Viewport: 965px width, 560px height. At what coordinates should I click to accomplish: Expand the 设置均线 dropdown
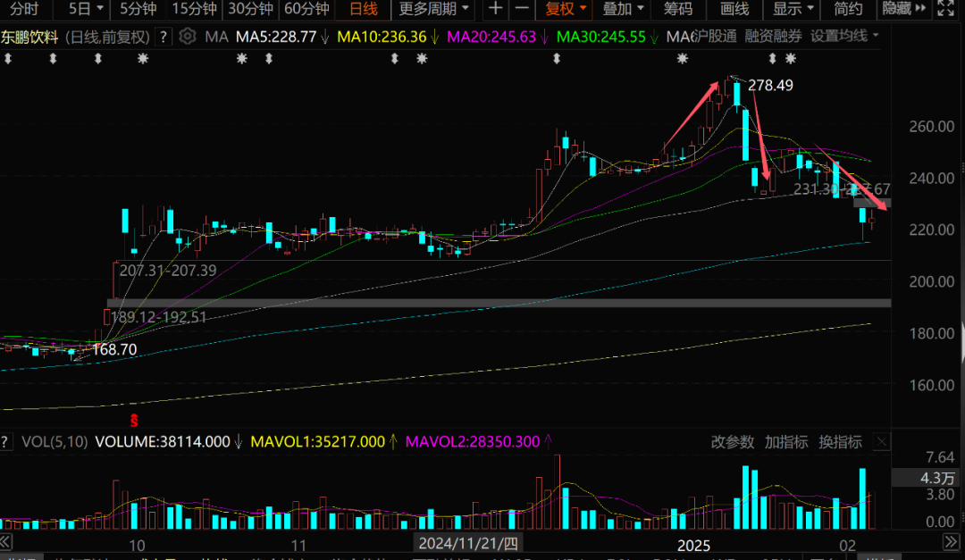pyautogui.click(x=843, y=37)
